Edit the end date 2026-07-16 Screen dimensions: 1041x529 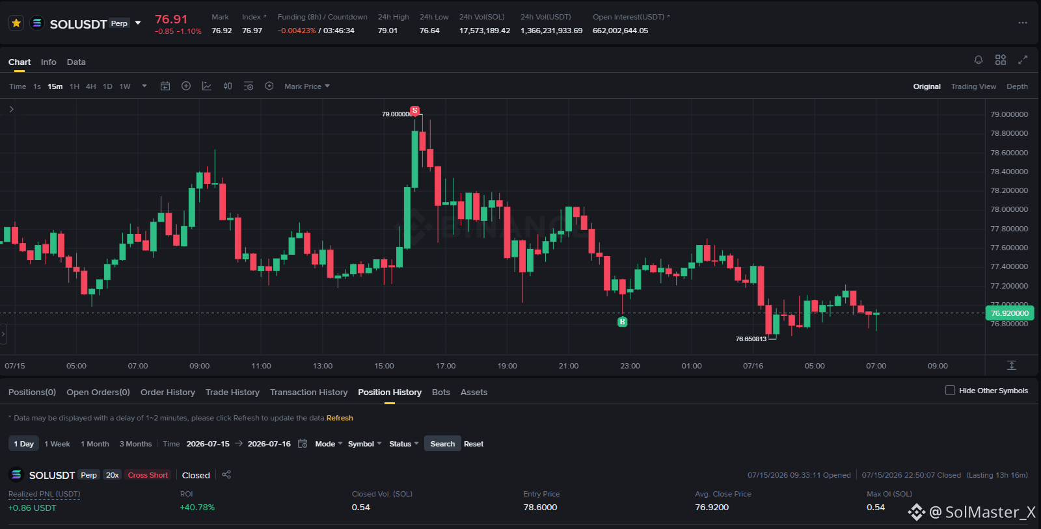tap(269, 444)
